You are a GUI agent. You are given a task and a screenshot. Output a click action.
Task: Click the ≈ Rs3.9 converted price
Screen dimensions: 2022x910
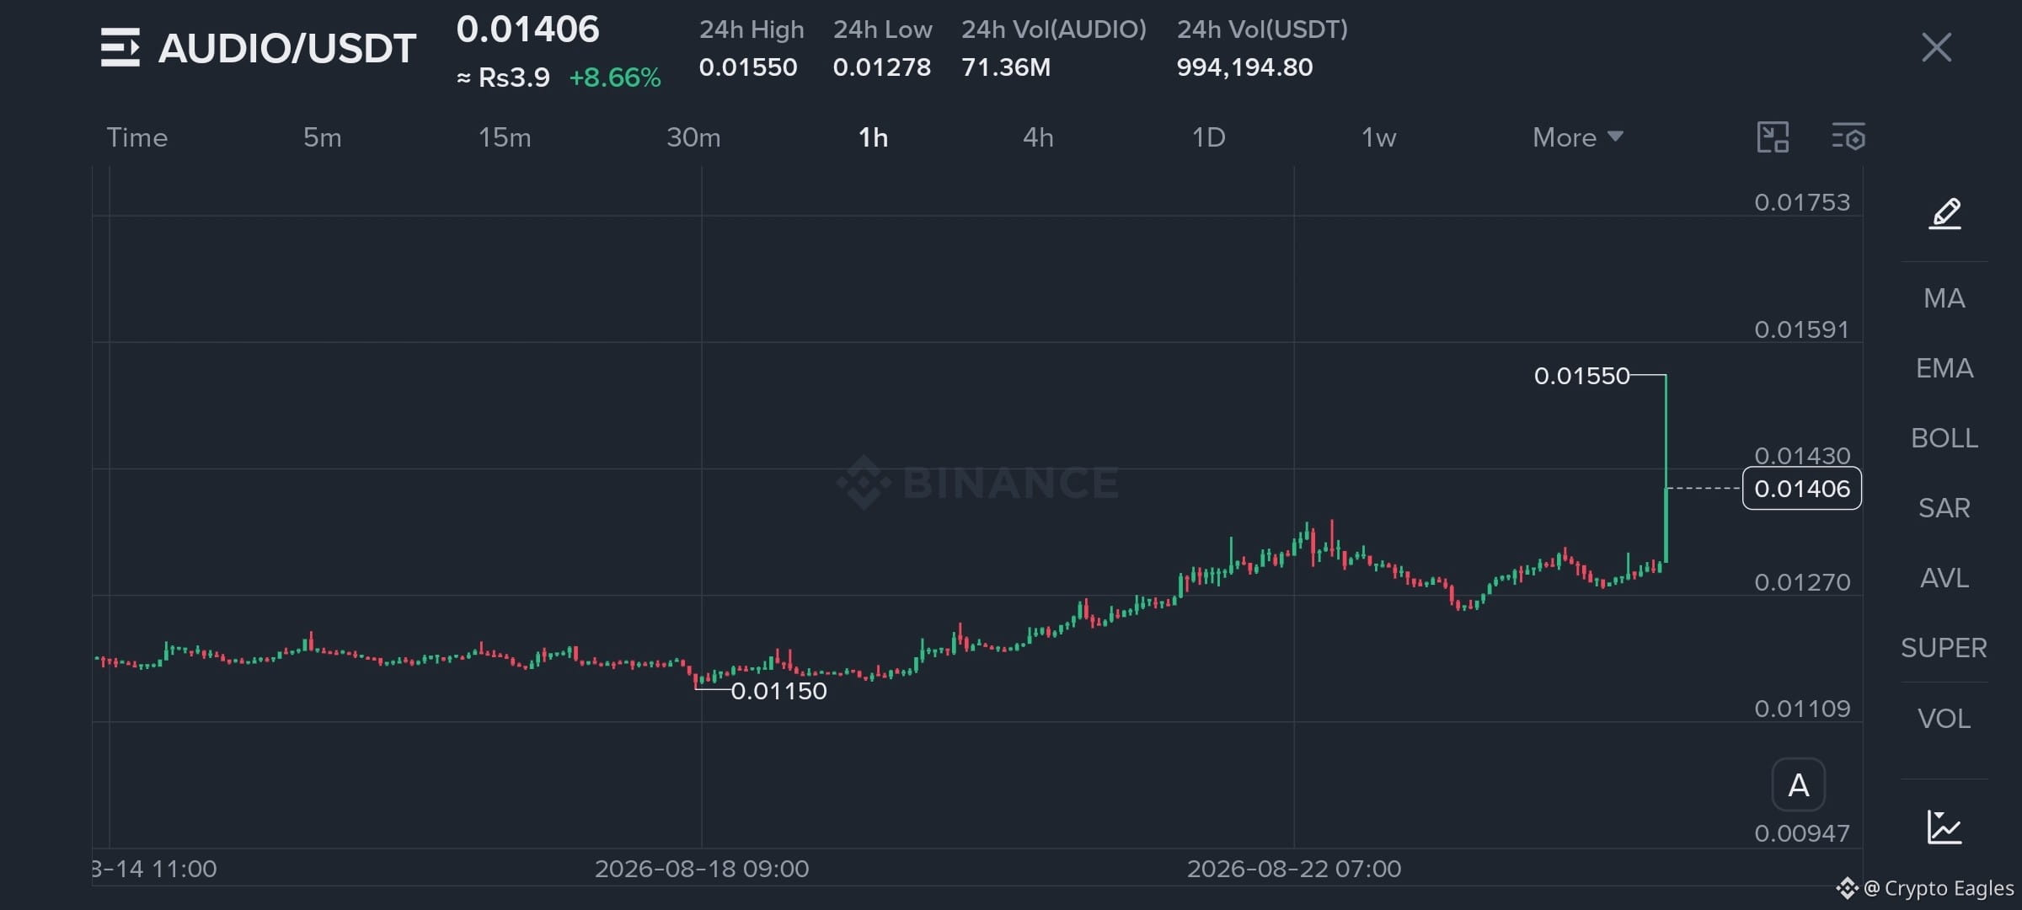click(503, 78)
